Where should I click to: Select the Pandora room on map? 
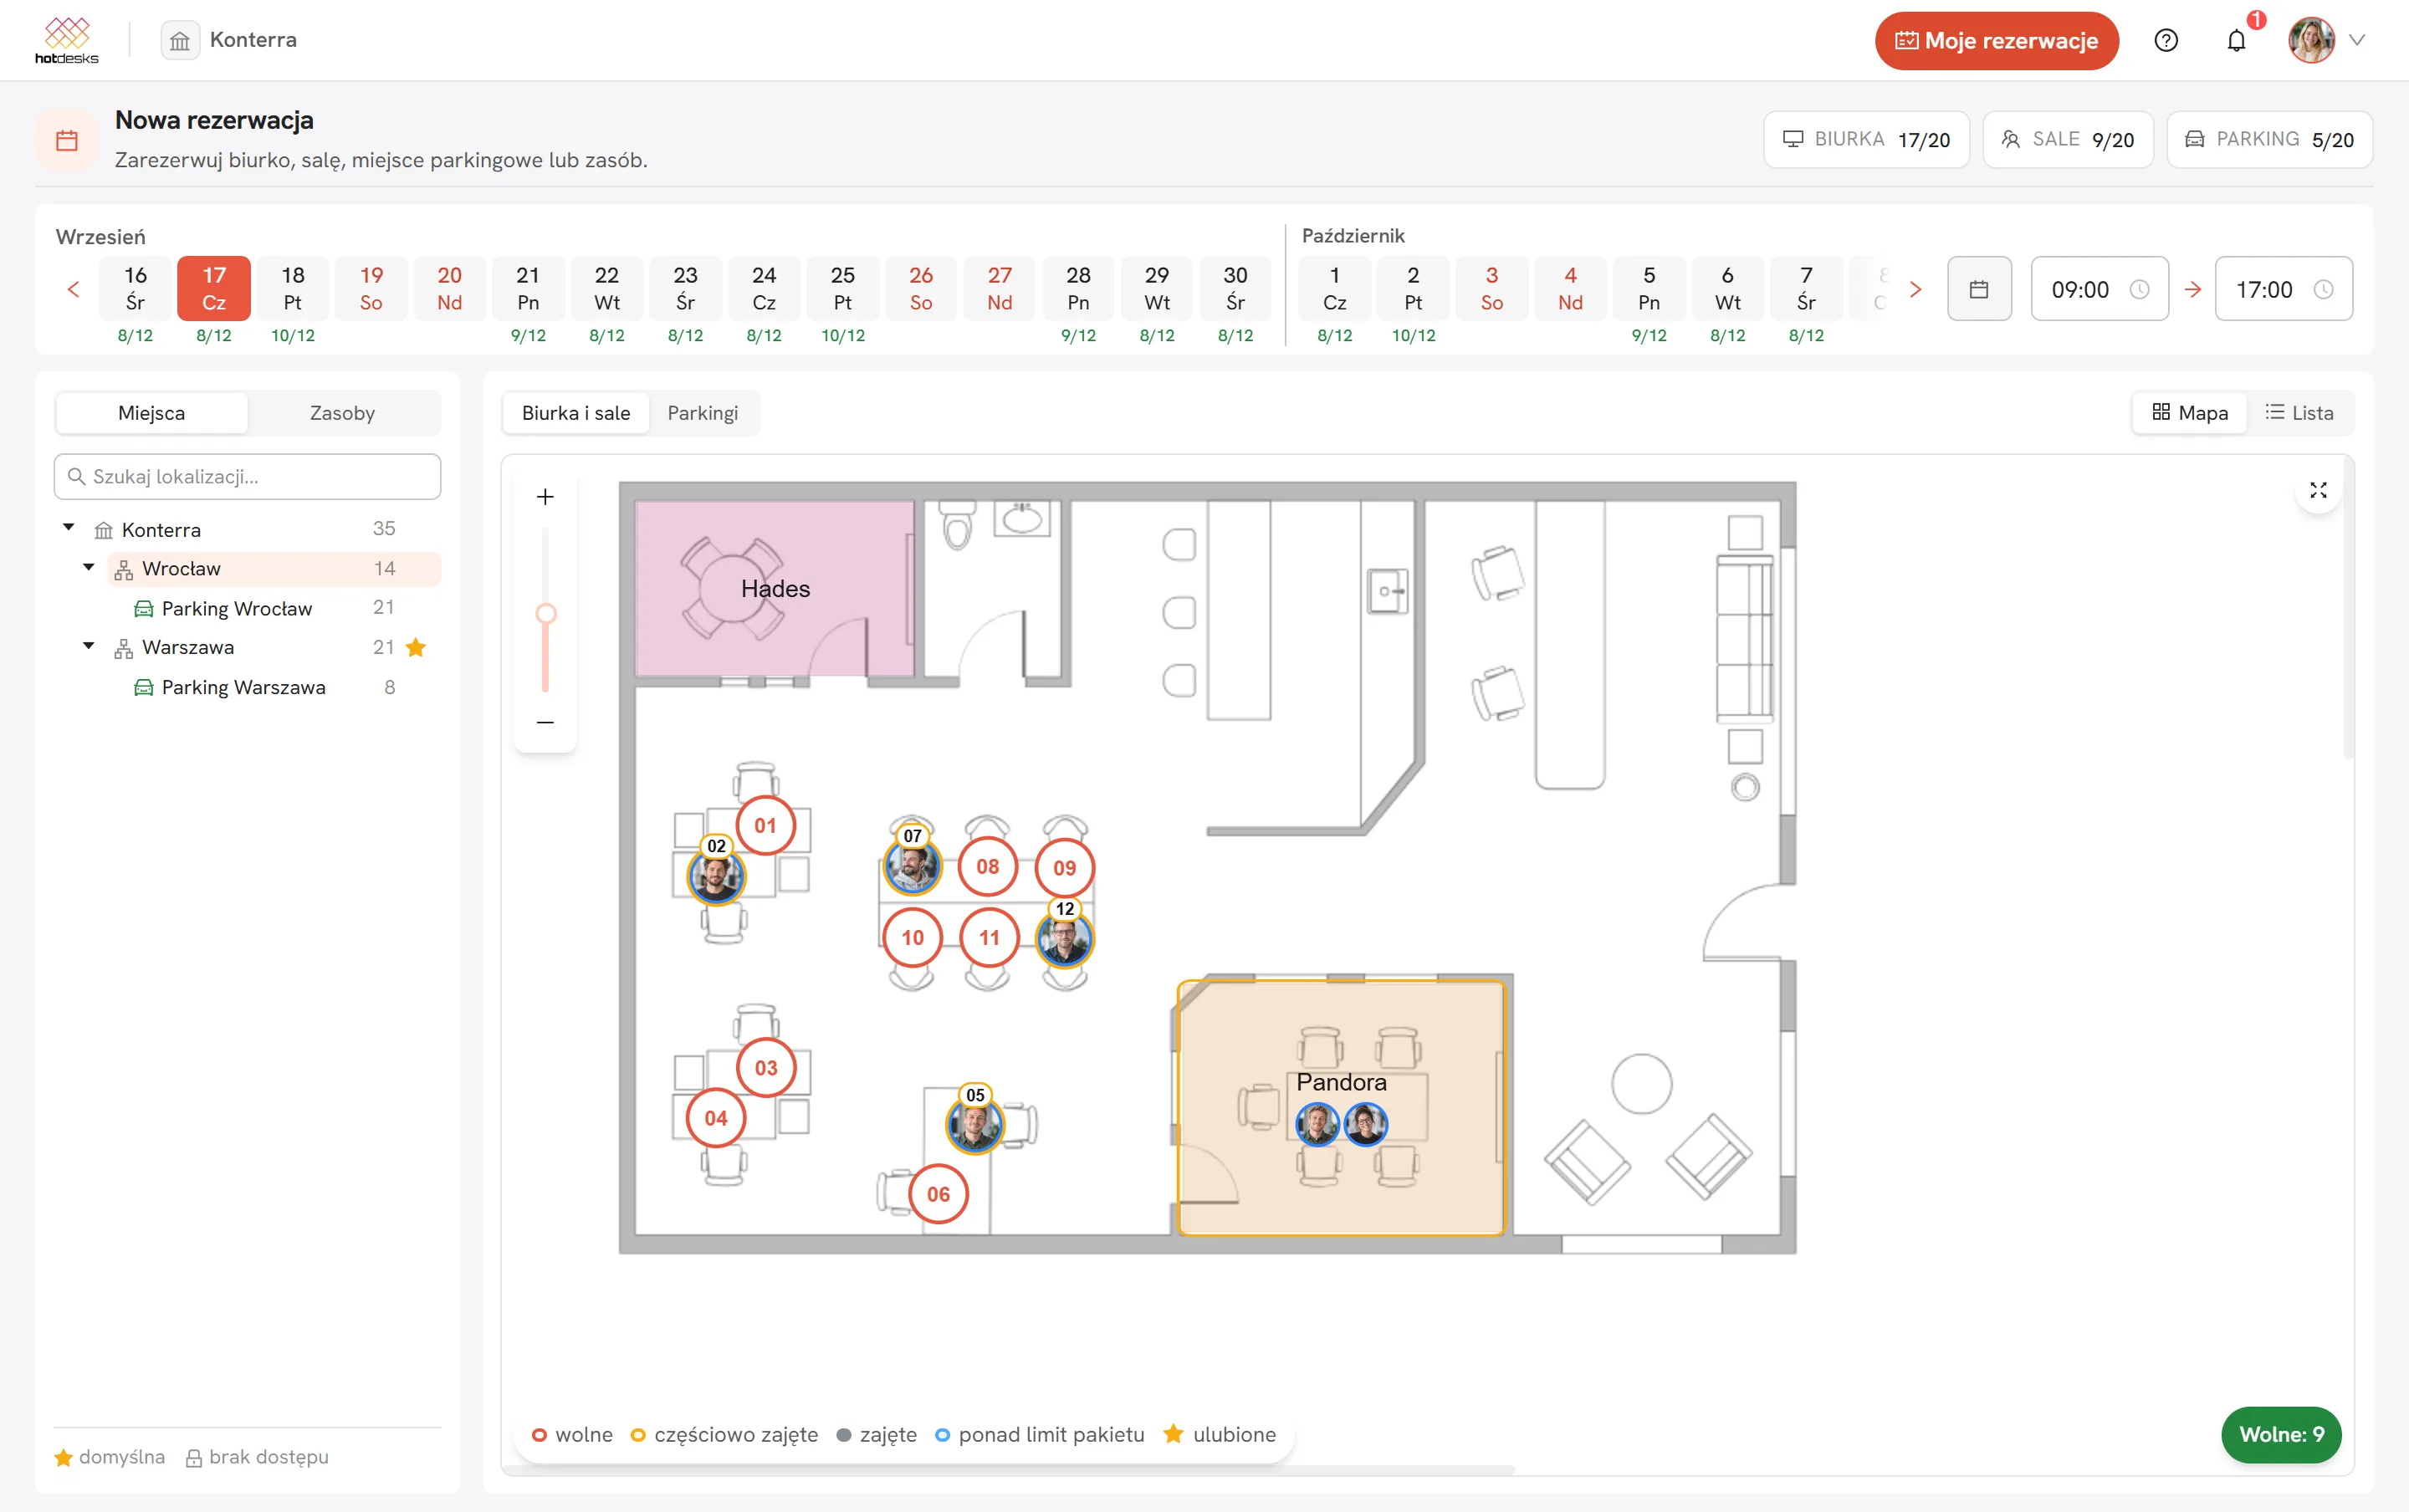(x=1341, y=1108)
